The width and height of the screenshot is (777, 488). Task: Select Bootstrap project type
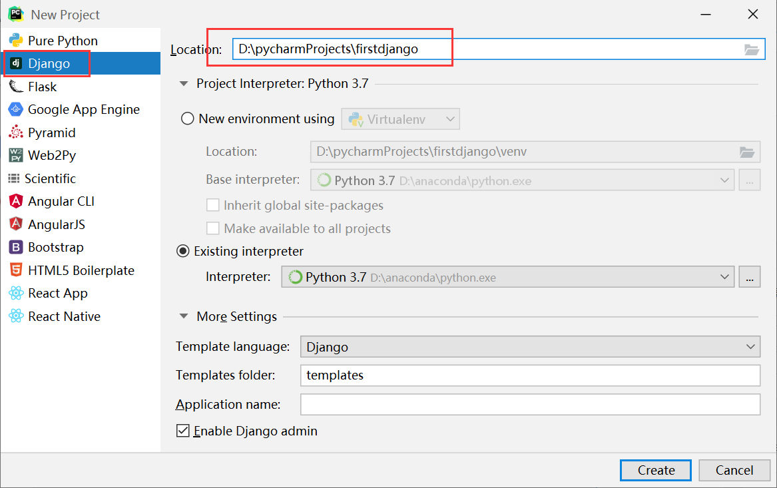point(81,247)
